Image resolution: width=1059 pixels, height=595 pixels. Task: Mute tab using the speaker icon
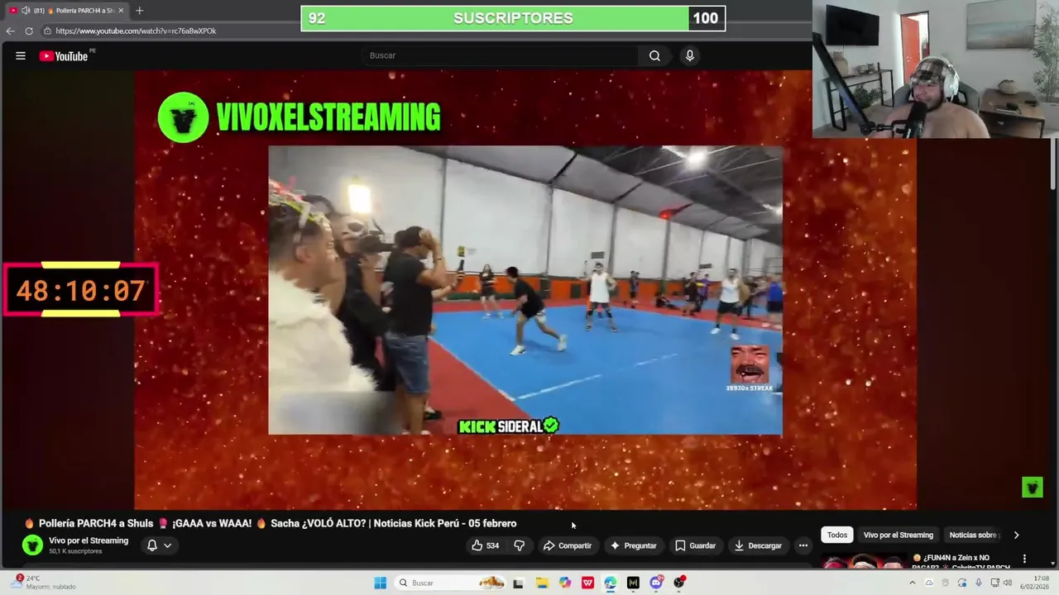coord(26,11)
